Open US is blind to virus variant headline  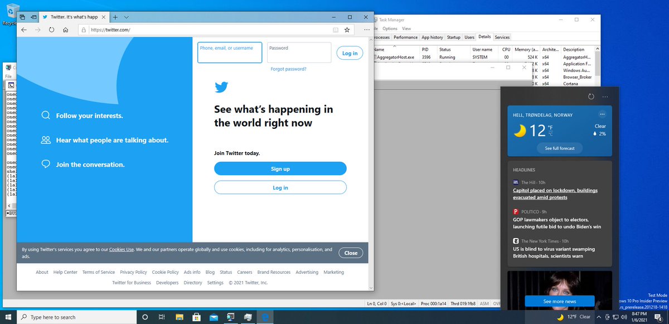point(554,253)
